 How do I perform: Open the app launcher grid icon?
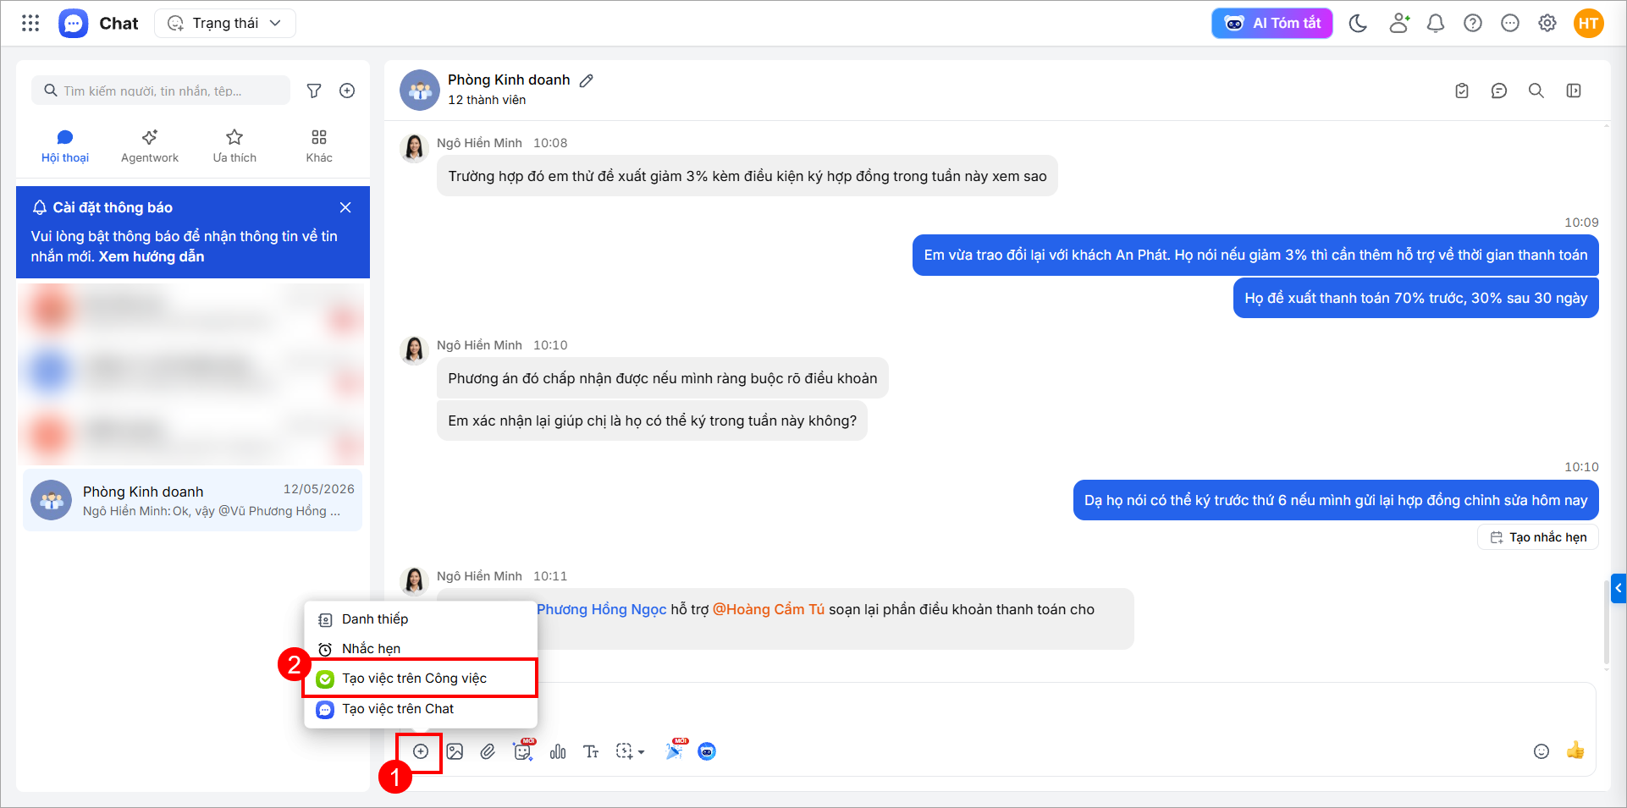click(30, 23)
